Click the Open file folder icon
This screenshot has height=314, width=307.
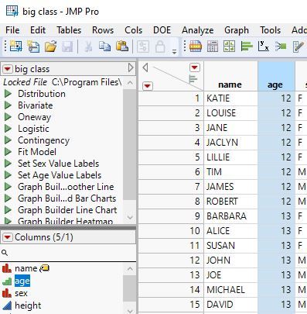tap(50, 47)
